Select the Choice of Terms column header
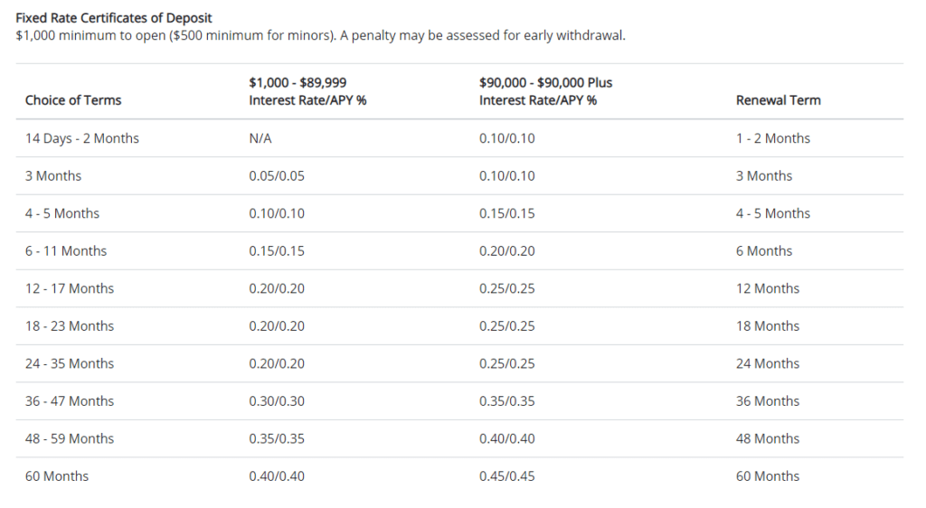The width and height of the screenshot is (926, 508). pyautogui.click(x=73, y=100)
